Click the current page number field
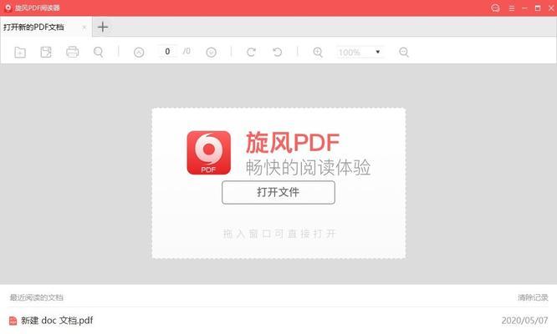Screen dimensions: 557x334 point(167,52)
